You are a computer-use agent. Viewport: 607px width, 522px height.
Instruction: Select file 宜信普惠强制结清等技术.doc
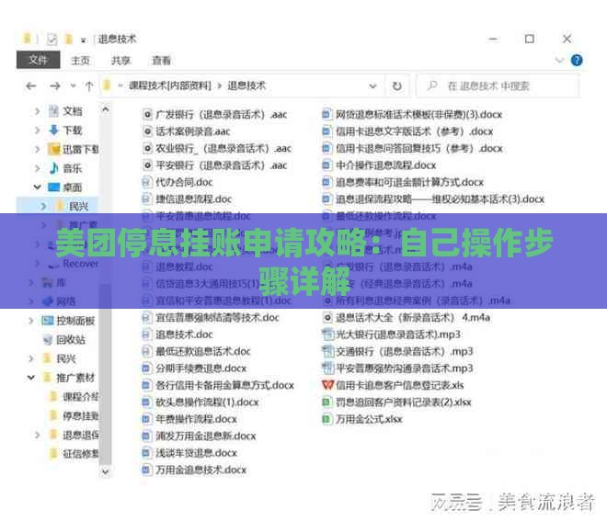(211, 317)
